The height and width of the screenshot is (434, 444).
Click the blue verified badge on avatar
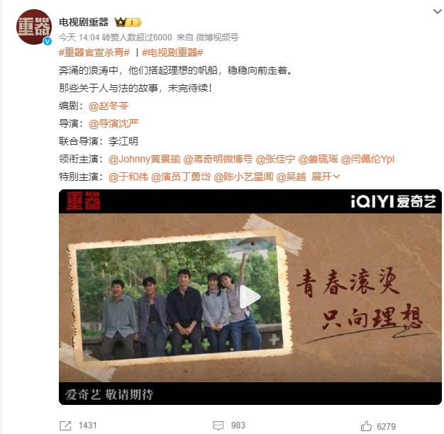(48, 41)
